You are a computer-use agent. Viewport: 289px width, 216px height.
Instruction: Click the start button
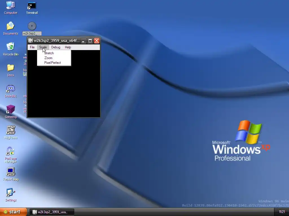(x=13, y=212)
